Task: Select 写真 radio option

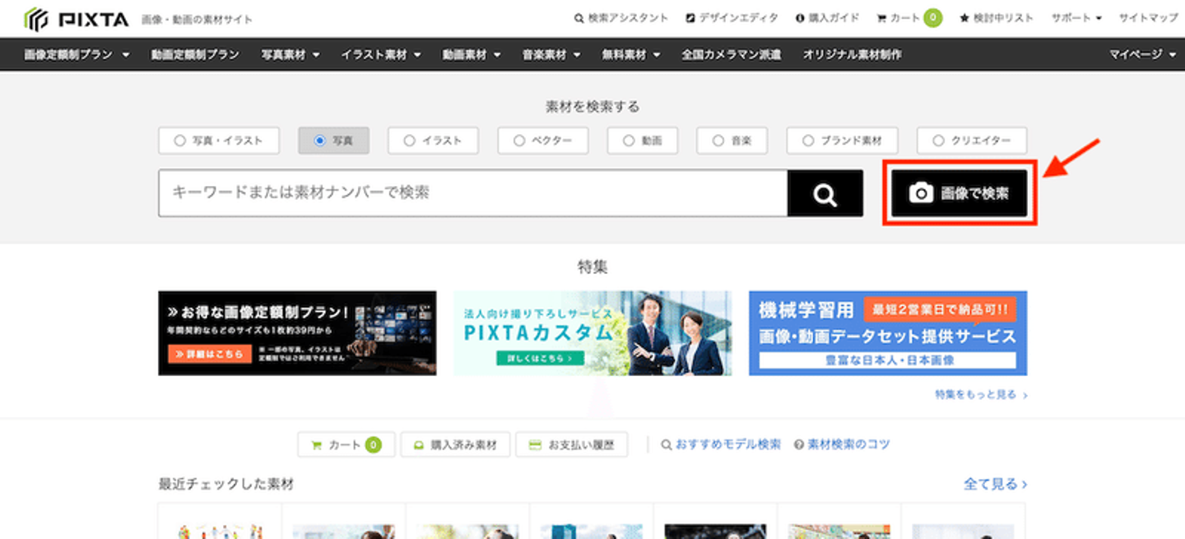Action: [333, 141]
